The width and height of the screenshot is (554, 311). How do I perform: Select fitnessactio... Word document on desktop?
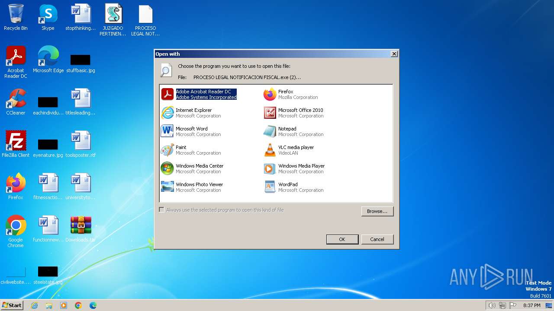pyautogui.click(x=48, y=187)
